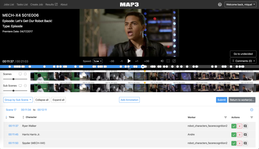The height and width of the screenshot is (149, 259).
Task: Collapse the Scene 17 annotation group
Action: (251, 110)
